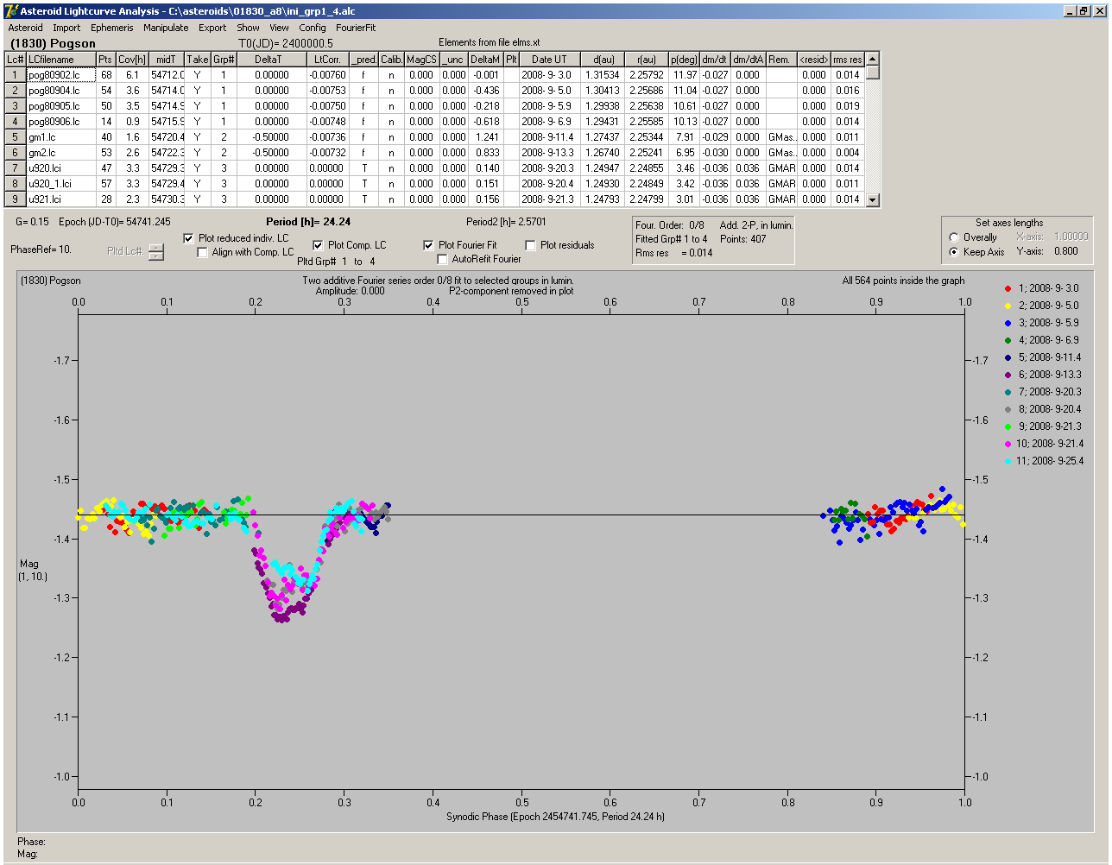Click the purple legend dot for 2008-9-13.3
The height and width of the screenshot is (865, 1112).
1008,375
